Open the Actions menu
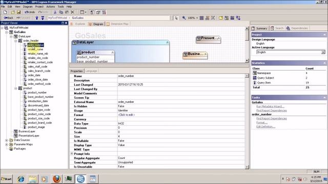Viewport: 328px width, 184px height. point(51,7)
